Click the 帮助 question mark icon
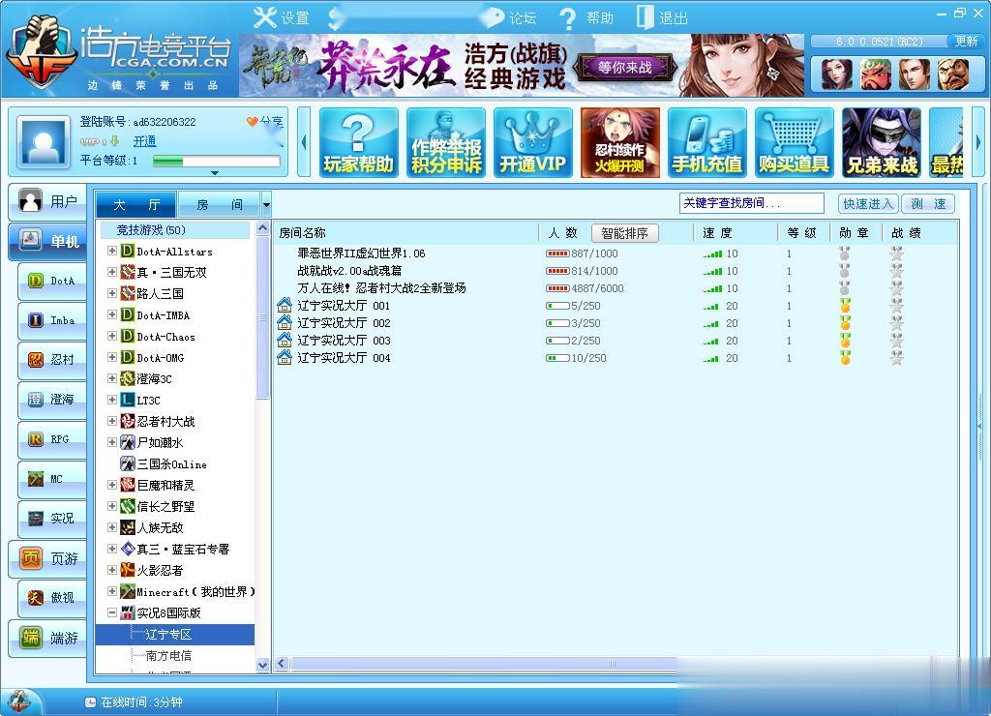The width and height of the screenshot is (991, 716). (567, 18)
